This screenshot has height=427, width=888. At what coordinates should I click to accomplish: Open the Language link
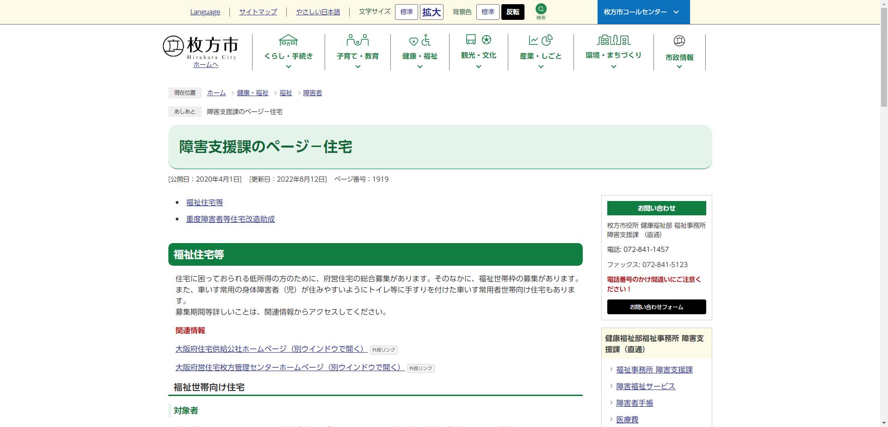click(205, 12)
